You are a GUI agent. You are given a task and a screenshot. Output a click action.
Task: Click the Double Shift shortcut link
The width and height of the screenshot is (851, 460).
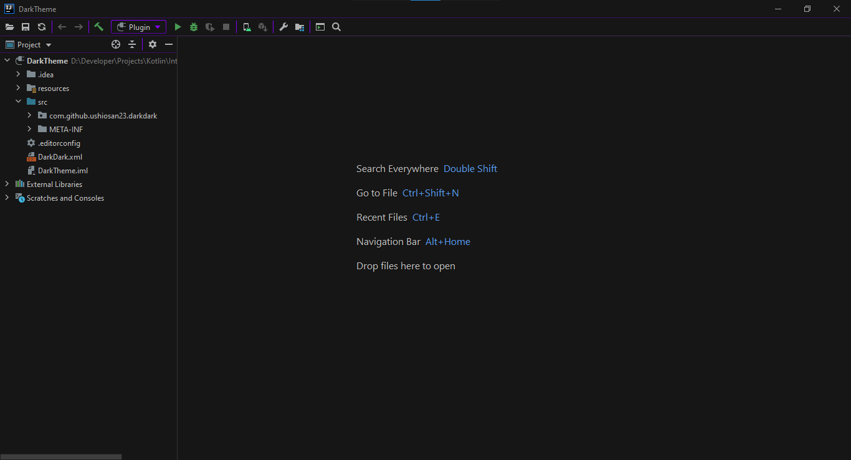[x=470, y=168]
